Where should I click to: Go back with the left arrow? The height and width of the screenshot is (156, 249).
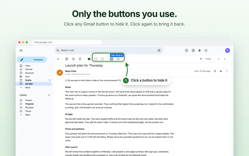58,59
